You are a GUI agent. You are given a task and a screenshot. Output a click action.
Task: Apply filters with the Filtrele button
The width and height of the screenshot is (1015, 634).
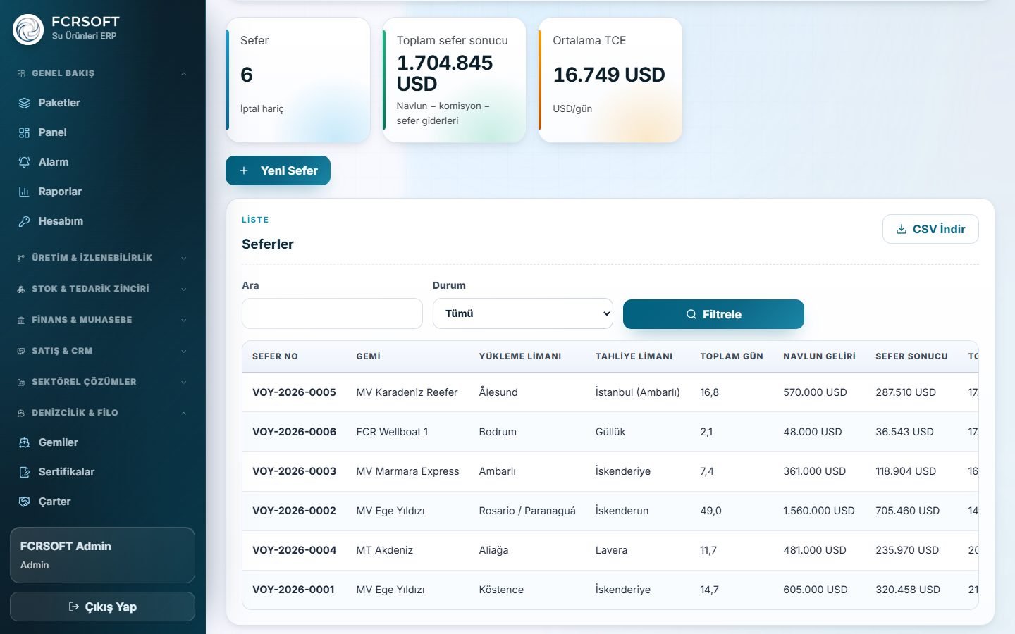713,314
